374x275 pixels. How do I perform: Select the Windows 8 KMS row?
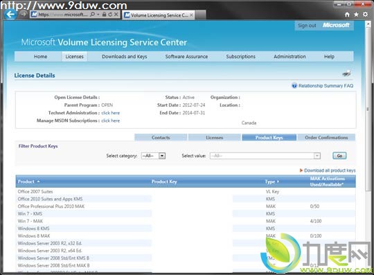click(x=186, y=229)
